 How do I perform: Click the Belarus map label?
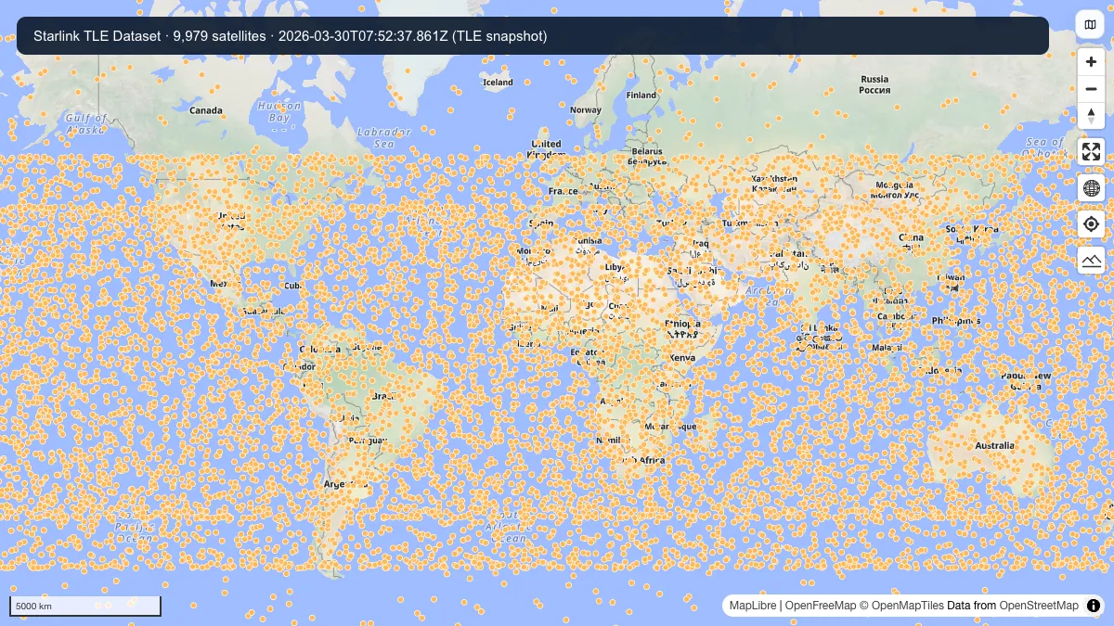point(647,156)
